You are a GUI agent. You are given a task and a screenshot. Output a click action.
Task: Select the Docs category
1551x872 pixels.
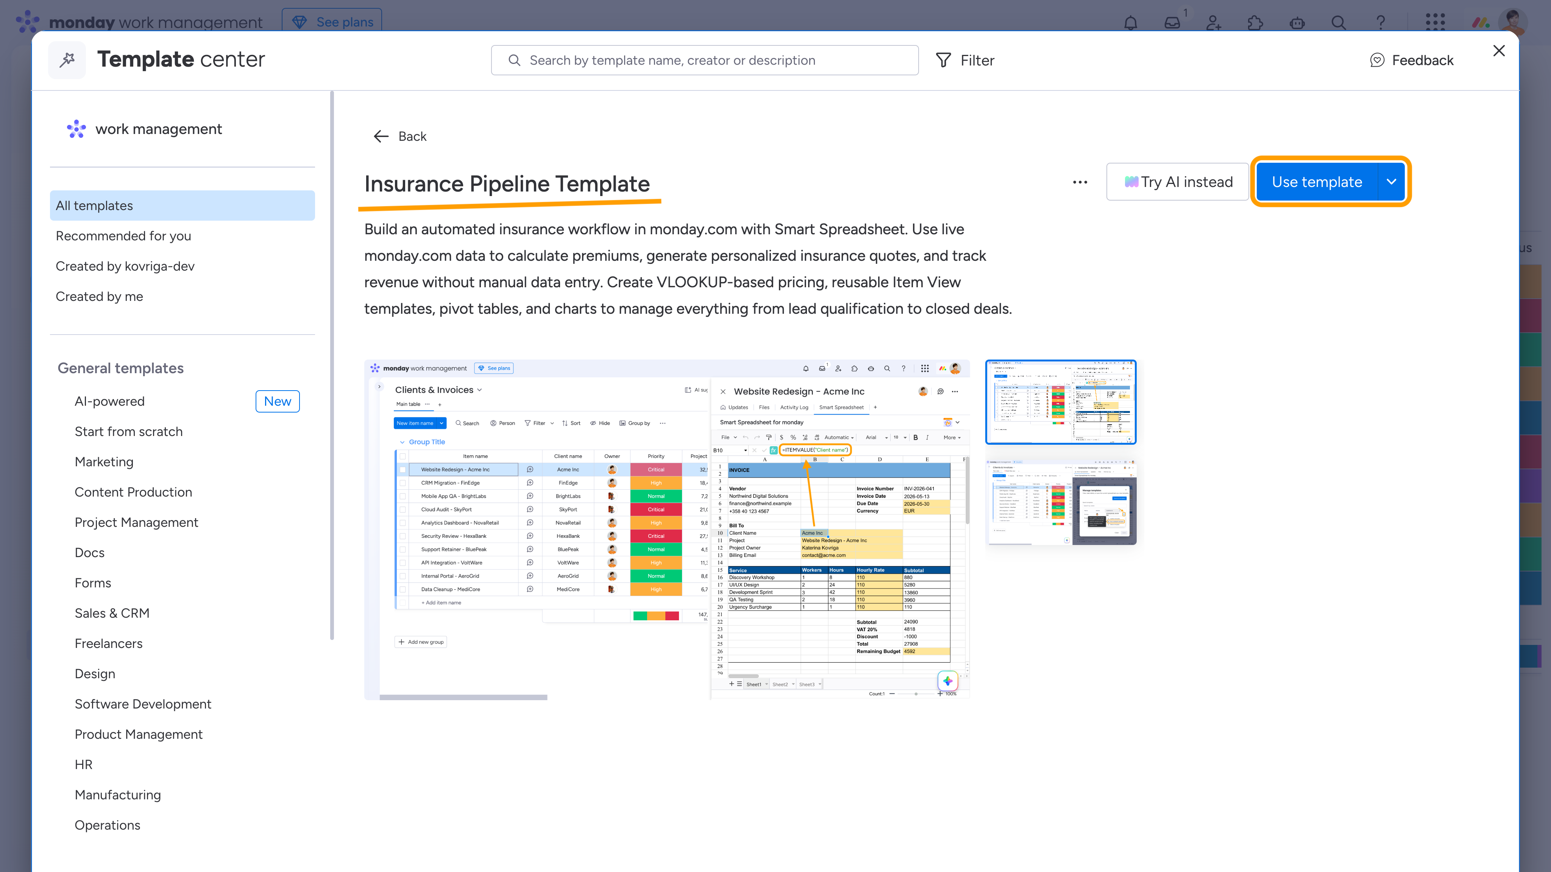(x=90, y=553)
